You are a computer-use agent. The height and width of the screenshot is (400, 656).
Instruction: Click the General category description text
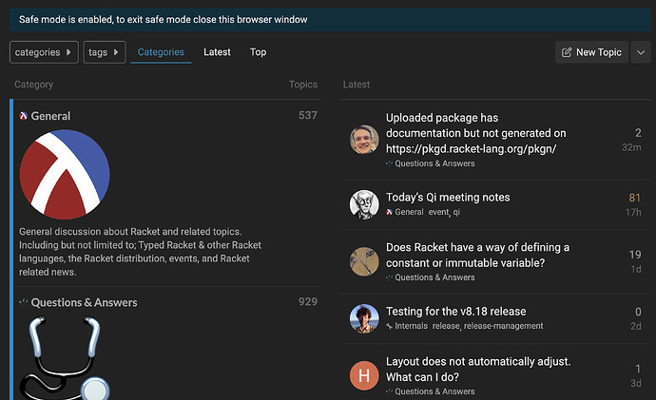click(140, 252)
